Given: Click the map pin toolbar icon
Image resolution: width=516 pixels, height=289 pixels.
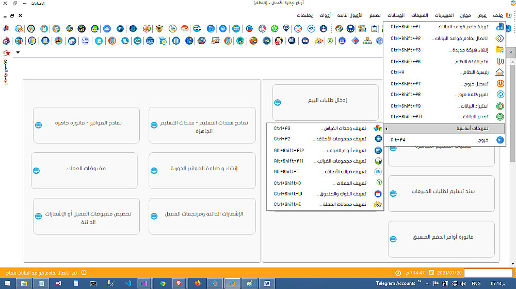Looking at the screenshot, I should 286,28.
